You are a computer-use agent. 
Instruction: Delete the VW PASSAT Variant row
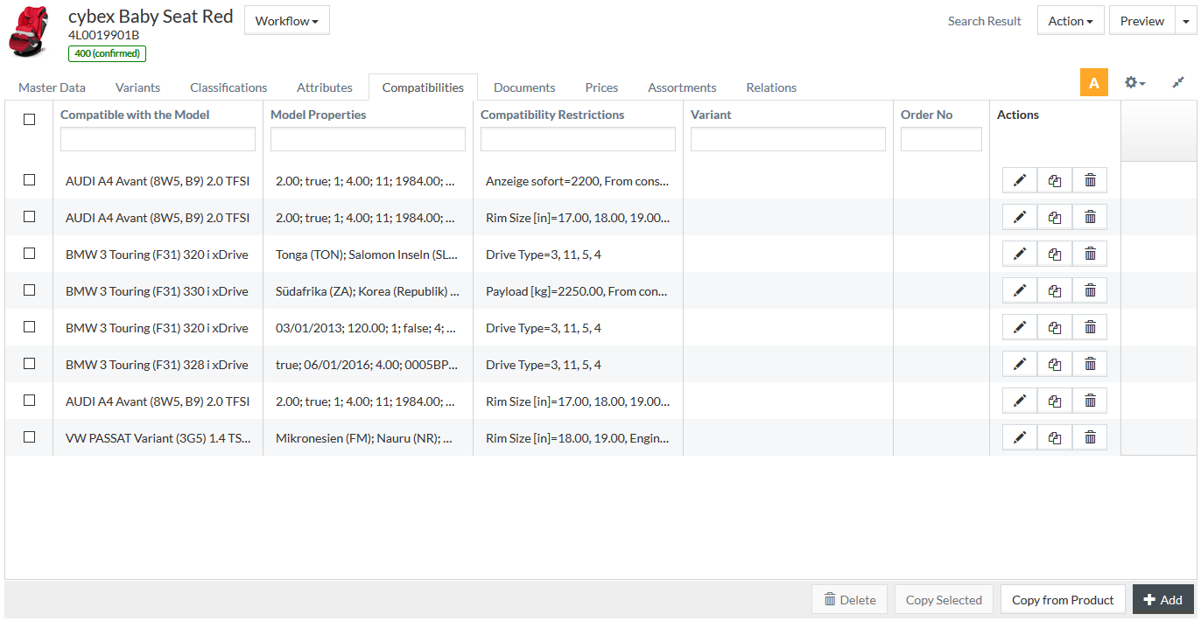(x=1090, y=437)
